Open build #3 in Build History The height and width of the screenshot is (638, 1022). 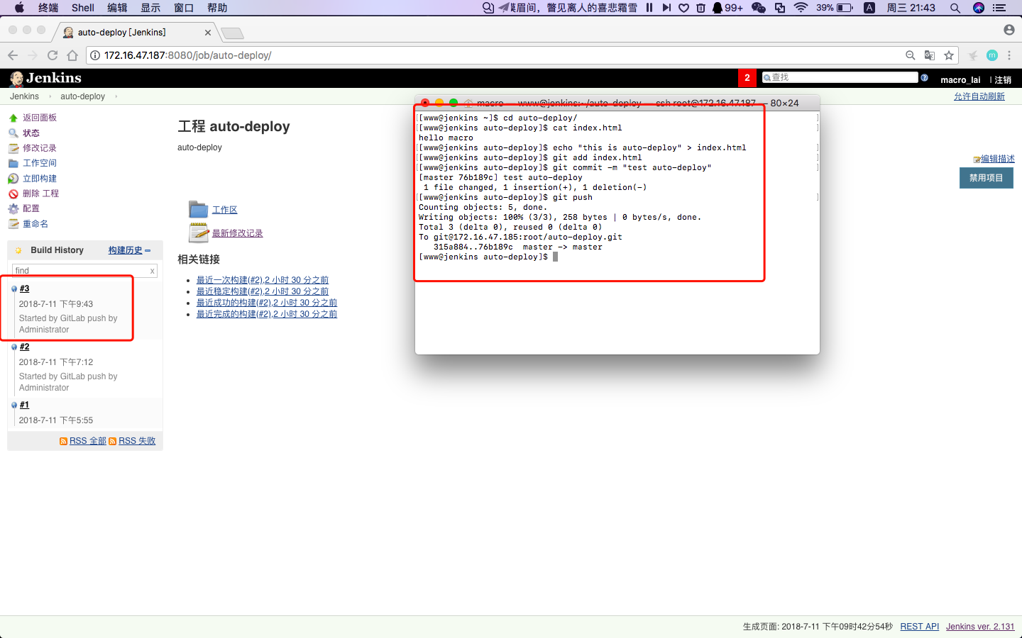tap(25, 289)
